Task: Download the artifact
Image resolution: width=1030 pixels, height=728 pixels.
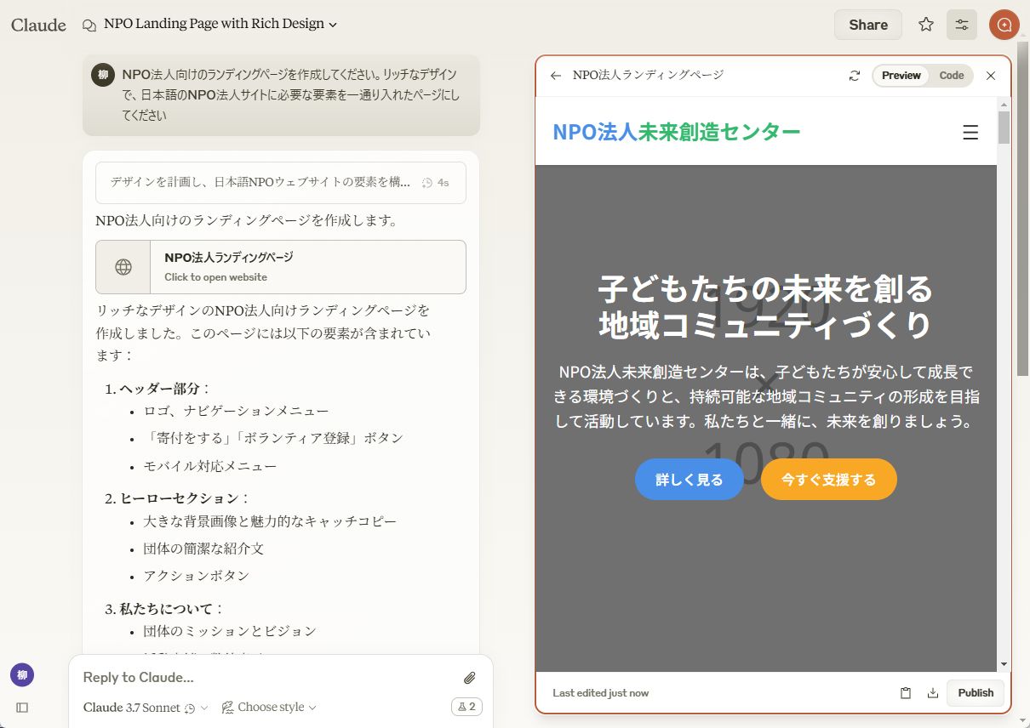Action: point(933,693)
